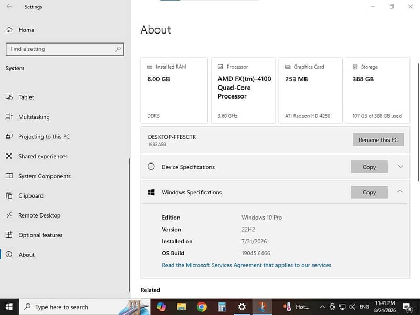420x315 pixels.
Task: Collapse the Windows Specifications section
Action: pos(400,191)
